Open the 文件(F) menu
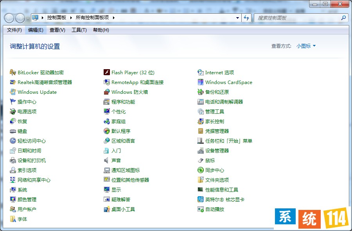Image resolution: width=352 pixels, height=231 pixels. 14,30
